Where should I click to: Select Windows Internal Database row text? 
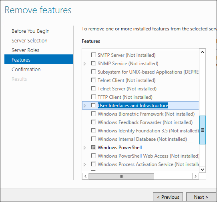coord(142,139)
